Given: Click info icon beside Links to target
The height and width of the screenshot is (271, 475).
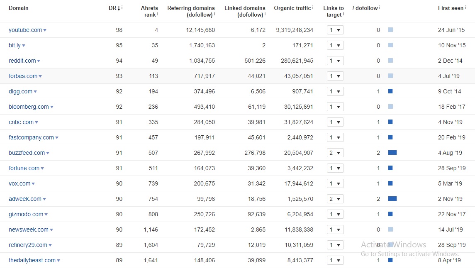Looking at the screenshot, I should click(343, 14).
